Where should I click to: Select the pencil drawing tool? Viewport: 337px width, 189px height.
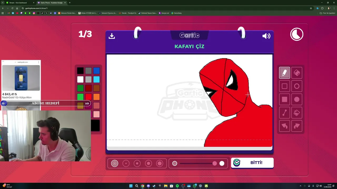coord(284,73)
